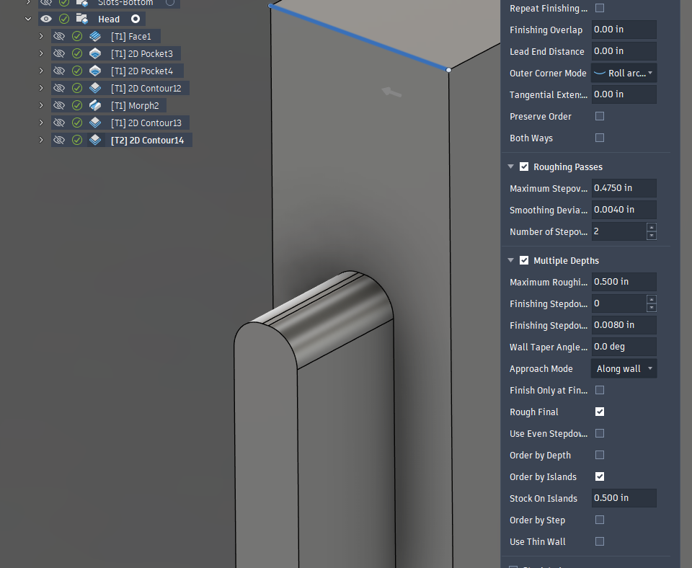The height and width of the screenshot is (568, 692).
Task: Uncheck the Multiple Depths checkbox
Action: point(524,260)
